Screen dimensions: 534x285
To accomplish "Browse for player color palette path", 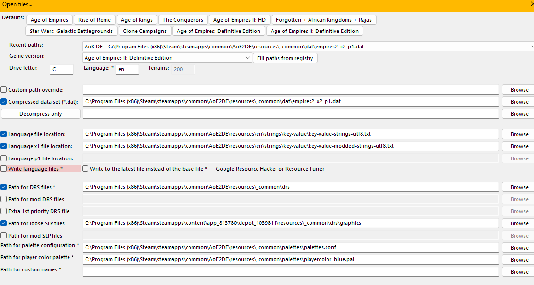I will tap(519, 260).
